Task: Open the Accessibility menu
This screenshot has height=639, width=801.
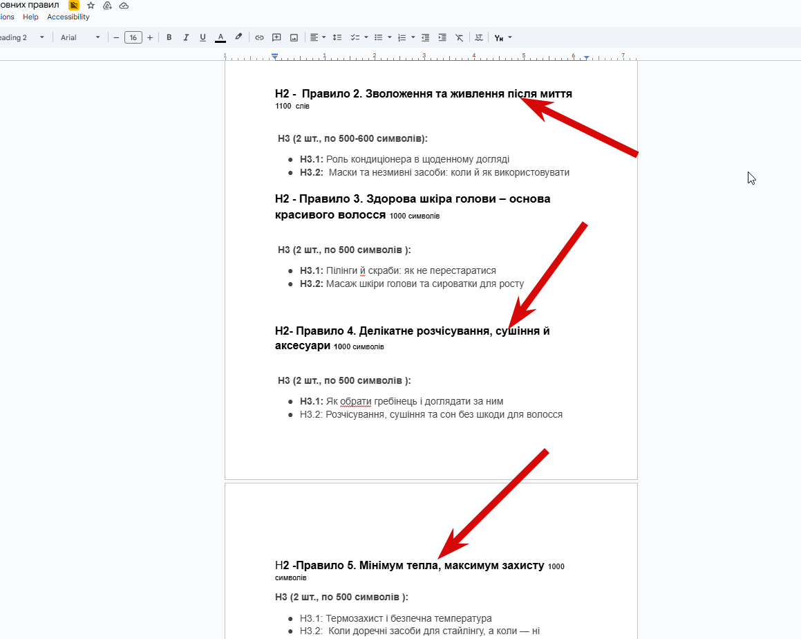Action: (68, 17)
